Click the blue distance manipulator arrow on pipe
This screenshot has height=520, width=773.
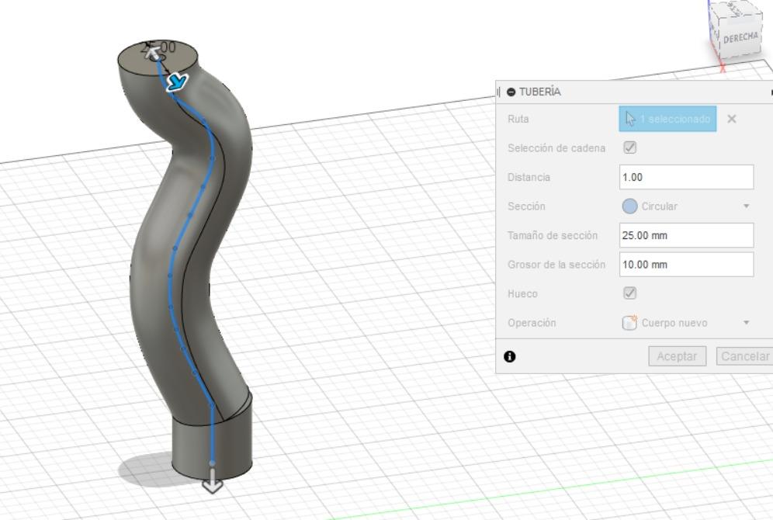tap(178, 81)
